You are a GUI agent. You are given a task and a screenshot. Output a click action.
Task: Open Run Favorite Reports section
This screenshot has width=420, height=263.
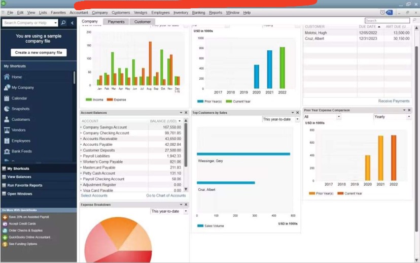pyautogui.click(x=38, y=185)
